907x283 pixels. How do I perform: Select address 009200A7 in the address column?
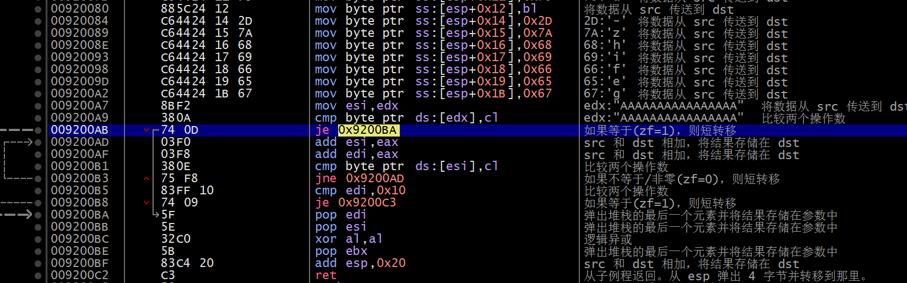[80, 106]
